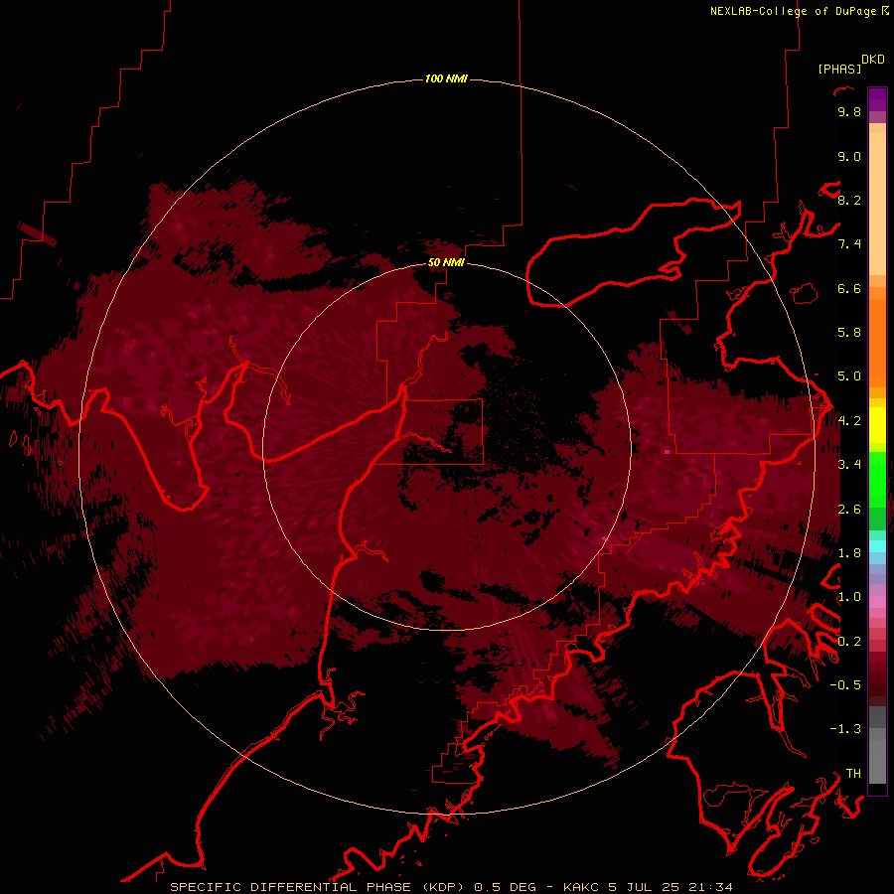Click the NEXLAB-College of DuPage credit text
Viewport: 894px width, 894px height.
(x=793, y=11)
